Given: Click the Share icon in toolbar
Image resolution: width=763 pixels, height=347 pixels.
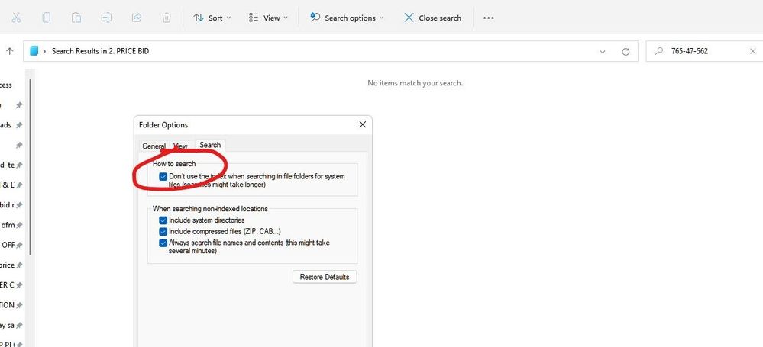Looking at the screenshot, I should (x=137, y=18).
